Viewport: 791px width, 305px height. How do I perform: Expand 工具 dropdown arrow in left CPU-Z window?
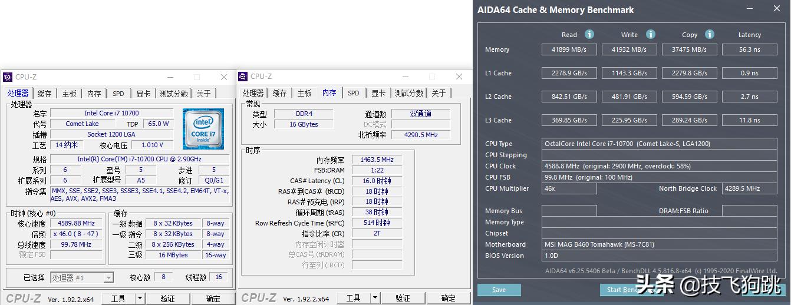140,299
